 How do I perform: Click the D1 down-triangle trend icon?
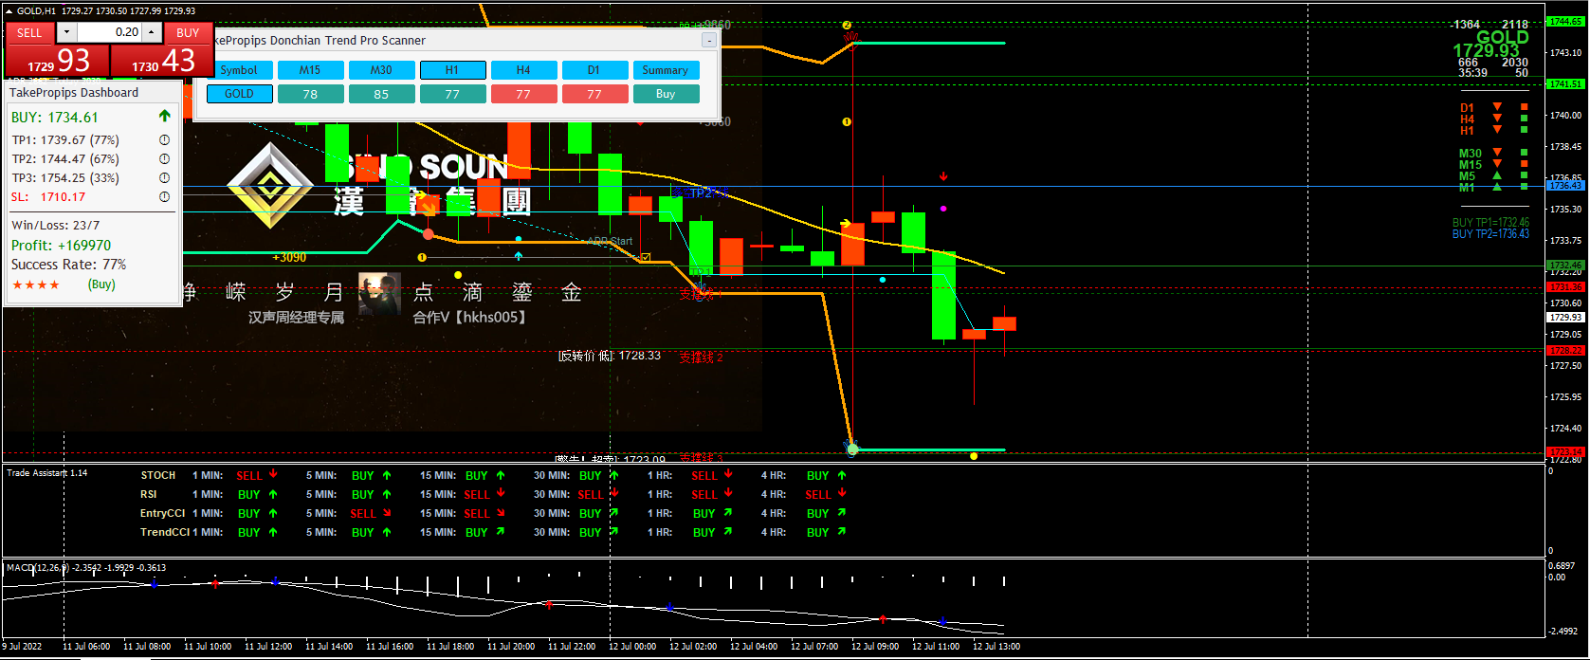pos(1497,107)
